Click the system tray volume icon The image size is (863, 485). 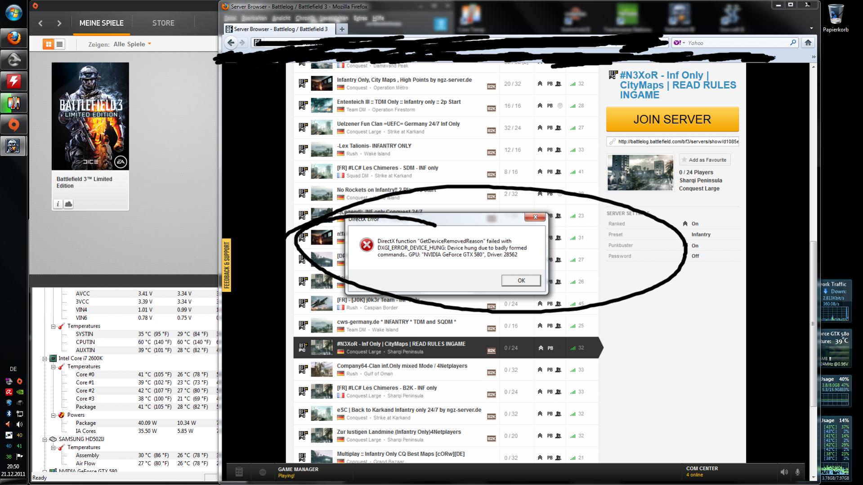point(19,424)
